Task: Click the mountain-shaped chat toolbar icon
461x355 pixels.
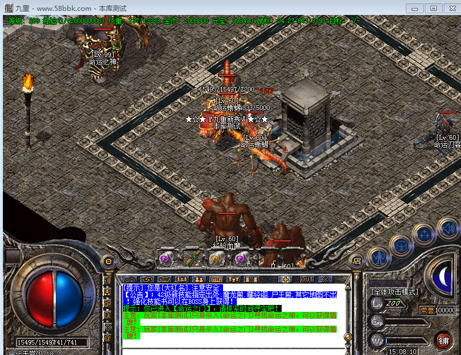Action: (x=130, y=280)
